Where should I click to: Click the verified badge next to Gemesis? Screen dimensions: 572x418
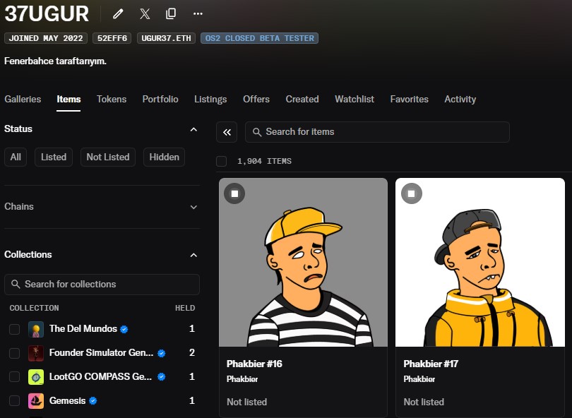pyautogui.click(x=93, y=401)
